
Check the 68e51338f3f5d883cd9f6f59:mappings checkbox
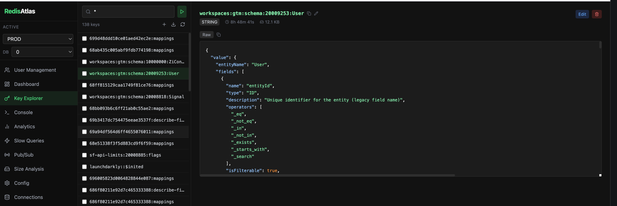coord(85,143)
